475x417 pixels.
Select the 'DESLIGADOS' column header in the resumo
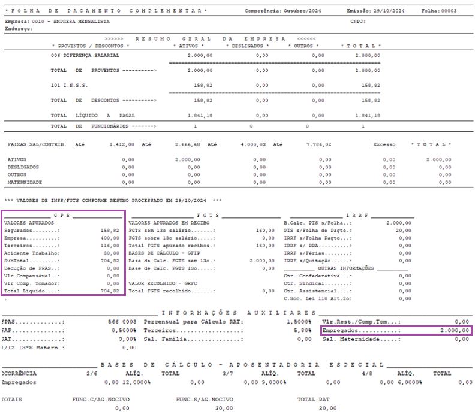click(x=247, y=46)
